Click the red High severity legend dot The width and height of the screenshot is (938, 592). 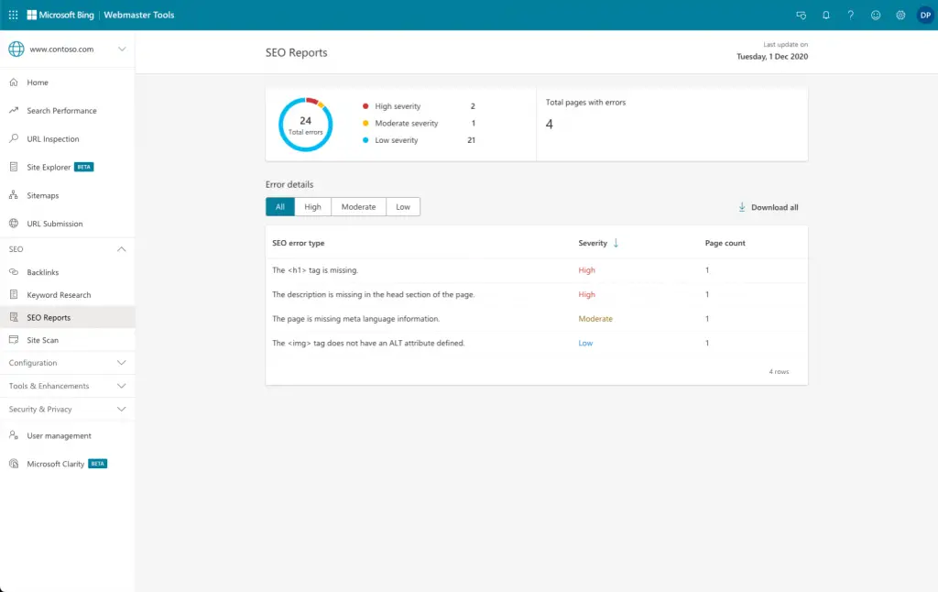[x=365, y=106]
